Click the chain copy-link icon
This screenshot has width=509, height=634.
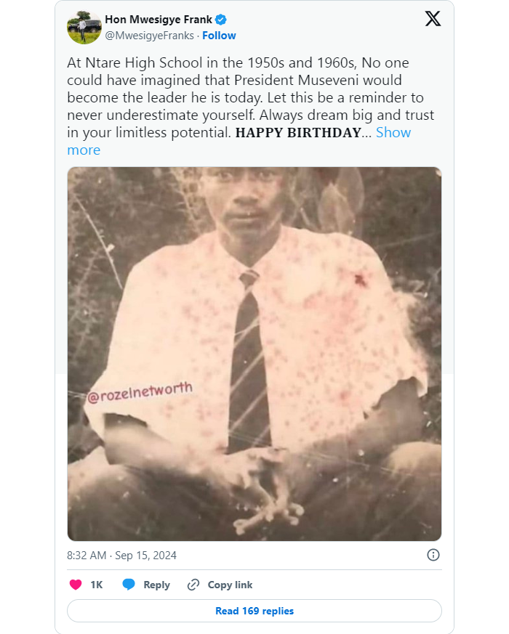pos(193,585)
